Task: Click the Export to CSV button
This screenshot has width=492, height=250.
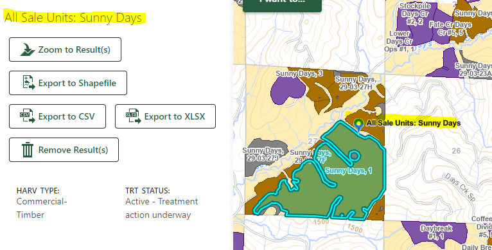Action: tap(57, 116)
